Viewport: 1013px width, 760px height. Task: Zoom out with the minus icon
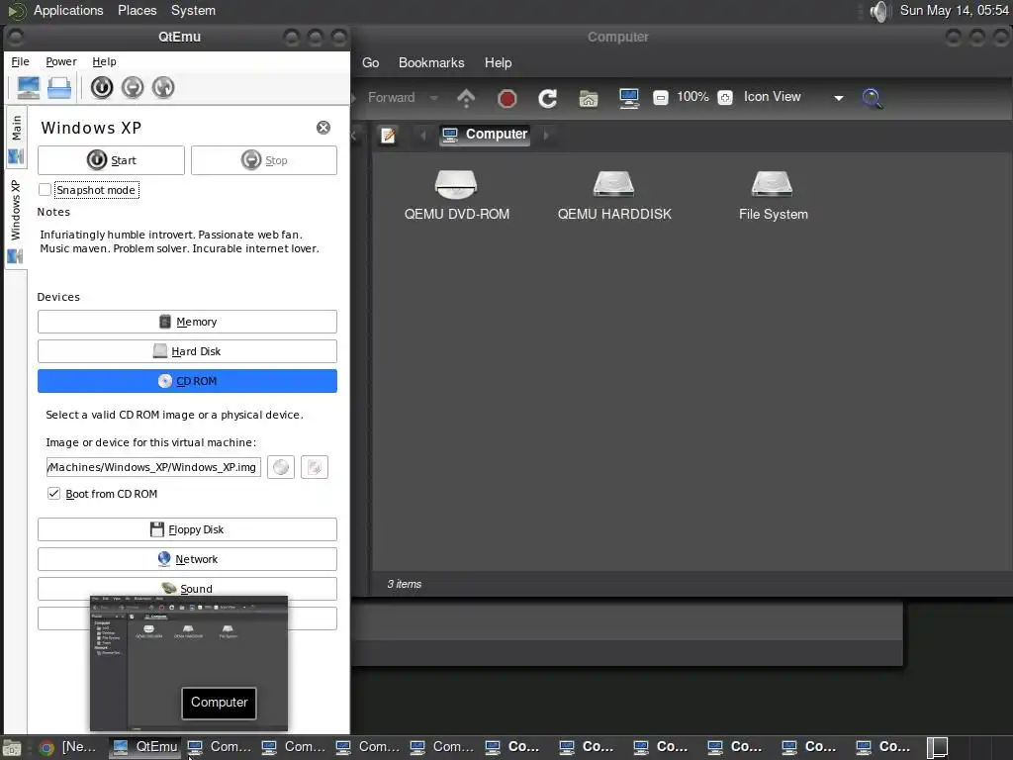click(660, 98)
